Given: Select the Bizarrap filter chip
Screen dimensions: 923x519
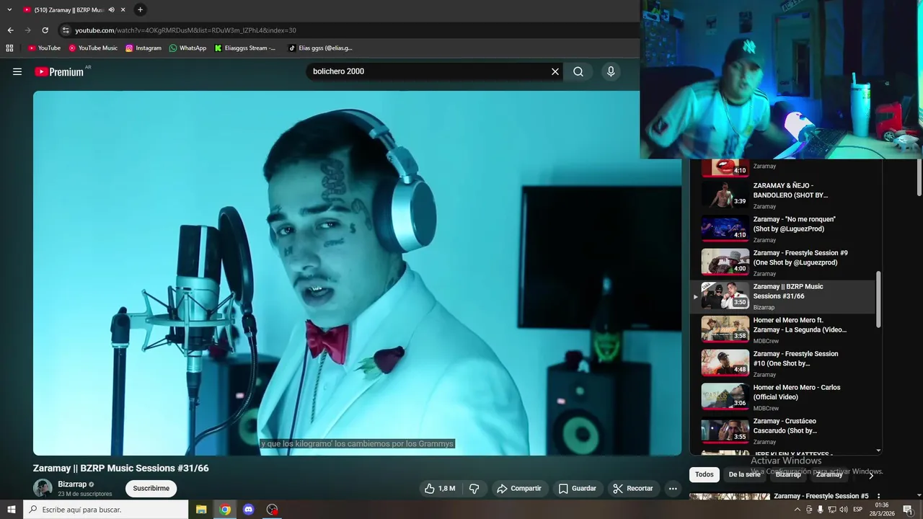Looking at the screenshot, I should click(788, 474).
